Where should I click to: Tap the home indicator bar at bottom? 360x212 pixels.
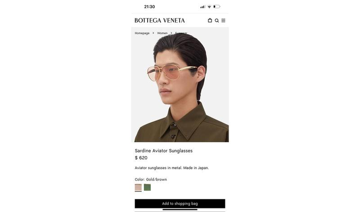180,209
